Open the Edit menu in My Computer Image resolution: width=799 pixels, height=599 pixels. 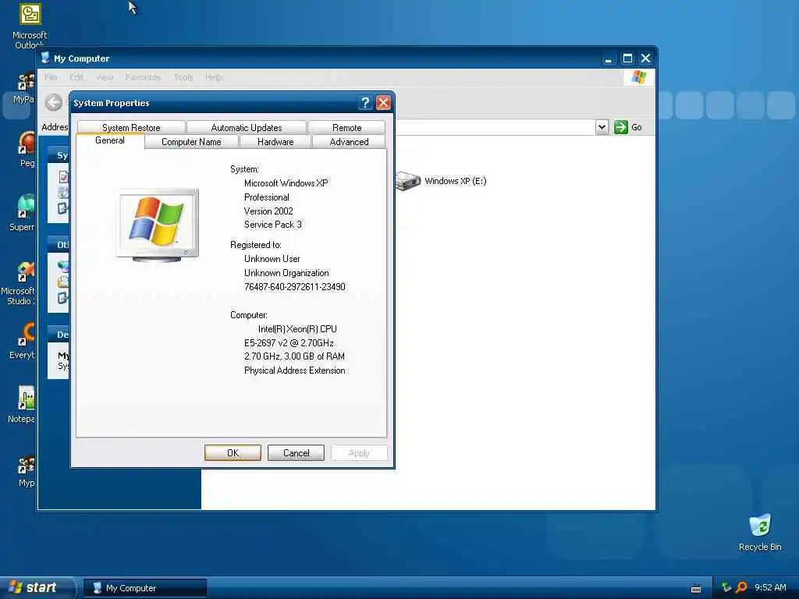(x=76, y=77)
